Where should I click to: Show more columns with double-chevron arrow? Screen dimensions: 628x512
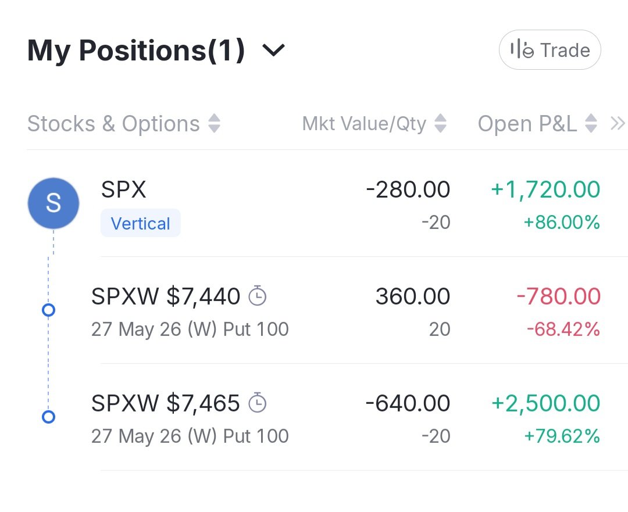pos(617,123)
